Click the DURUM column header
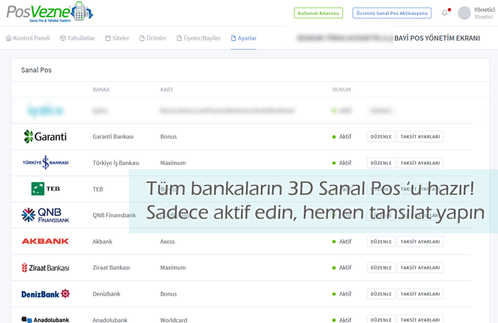 (341, 90)
